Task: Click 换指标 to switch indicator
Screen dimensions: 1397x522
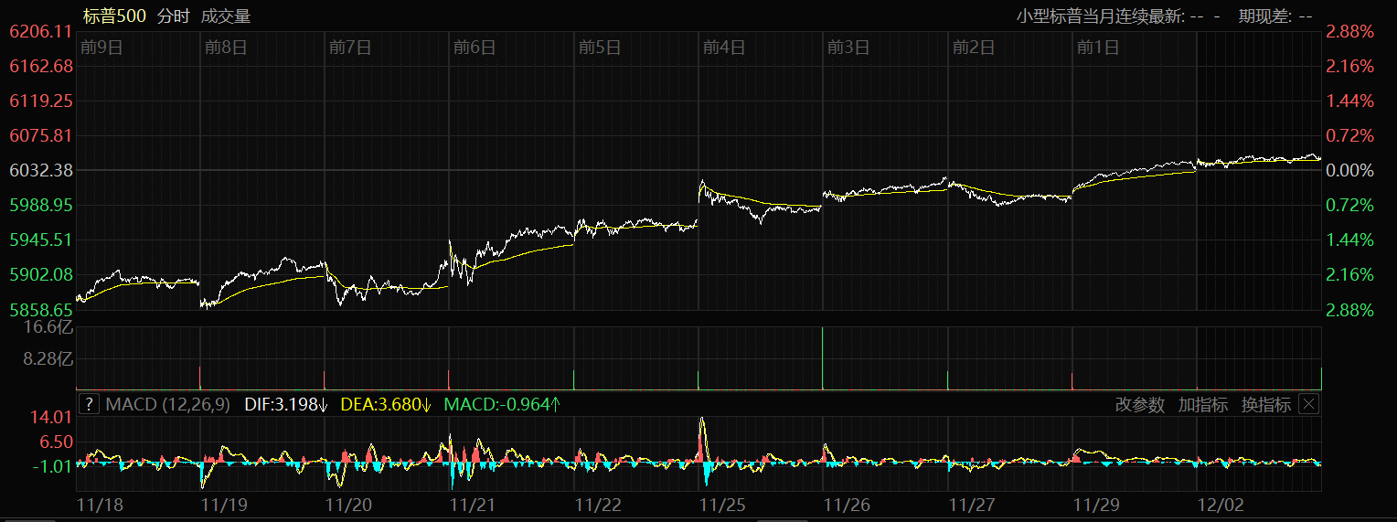Action: (x=1266, y=405)
